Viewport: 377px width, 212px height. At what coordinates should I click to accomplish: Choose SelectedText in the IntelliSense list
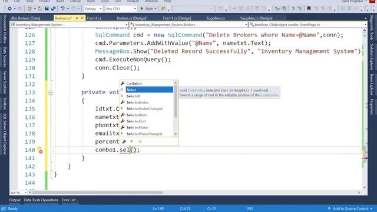coord(147,121)
